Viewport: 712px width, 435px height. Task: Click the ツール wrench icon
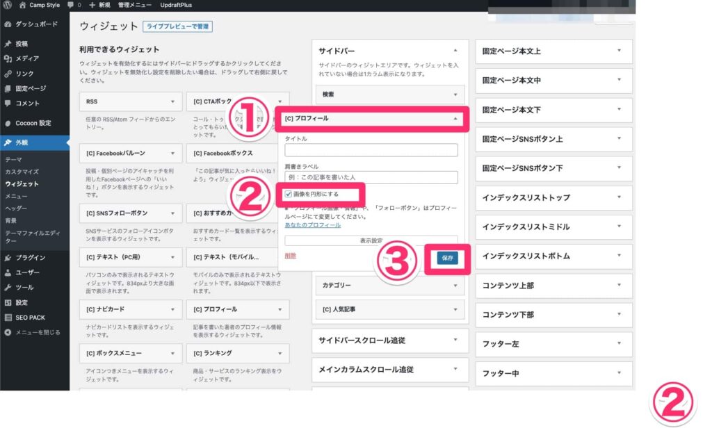tap(8, 288)
